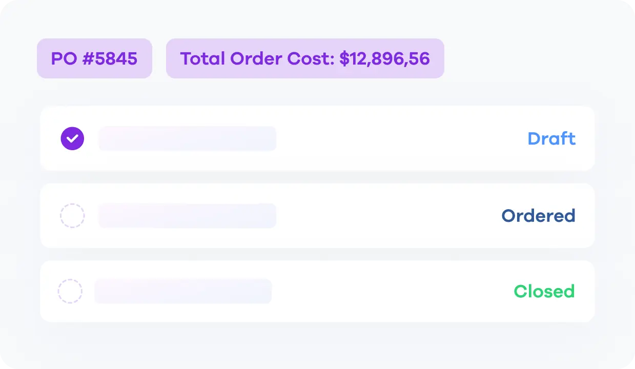
Task: Click the word Order in the cost badge
Action: [254, 58]
